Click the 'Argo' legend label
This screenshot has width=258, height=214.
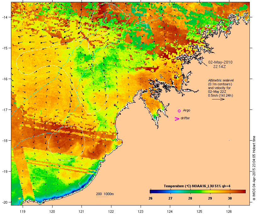[x=187, y=110]
